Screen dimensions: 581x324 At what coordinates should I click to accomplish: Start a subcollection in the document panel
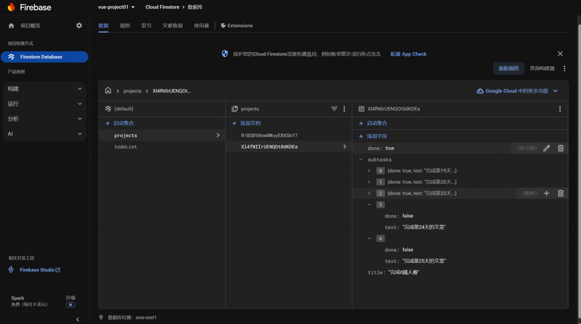tap(373, 123)
